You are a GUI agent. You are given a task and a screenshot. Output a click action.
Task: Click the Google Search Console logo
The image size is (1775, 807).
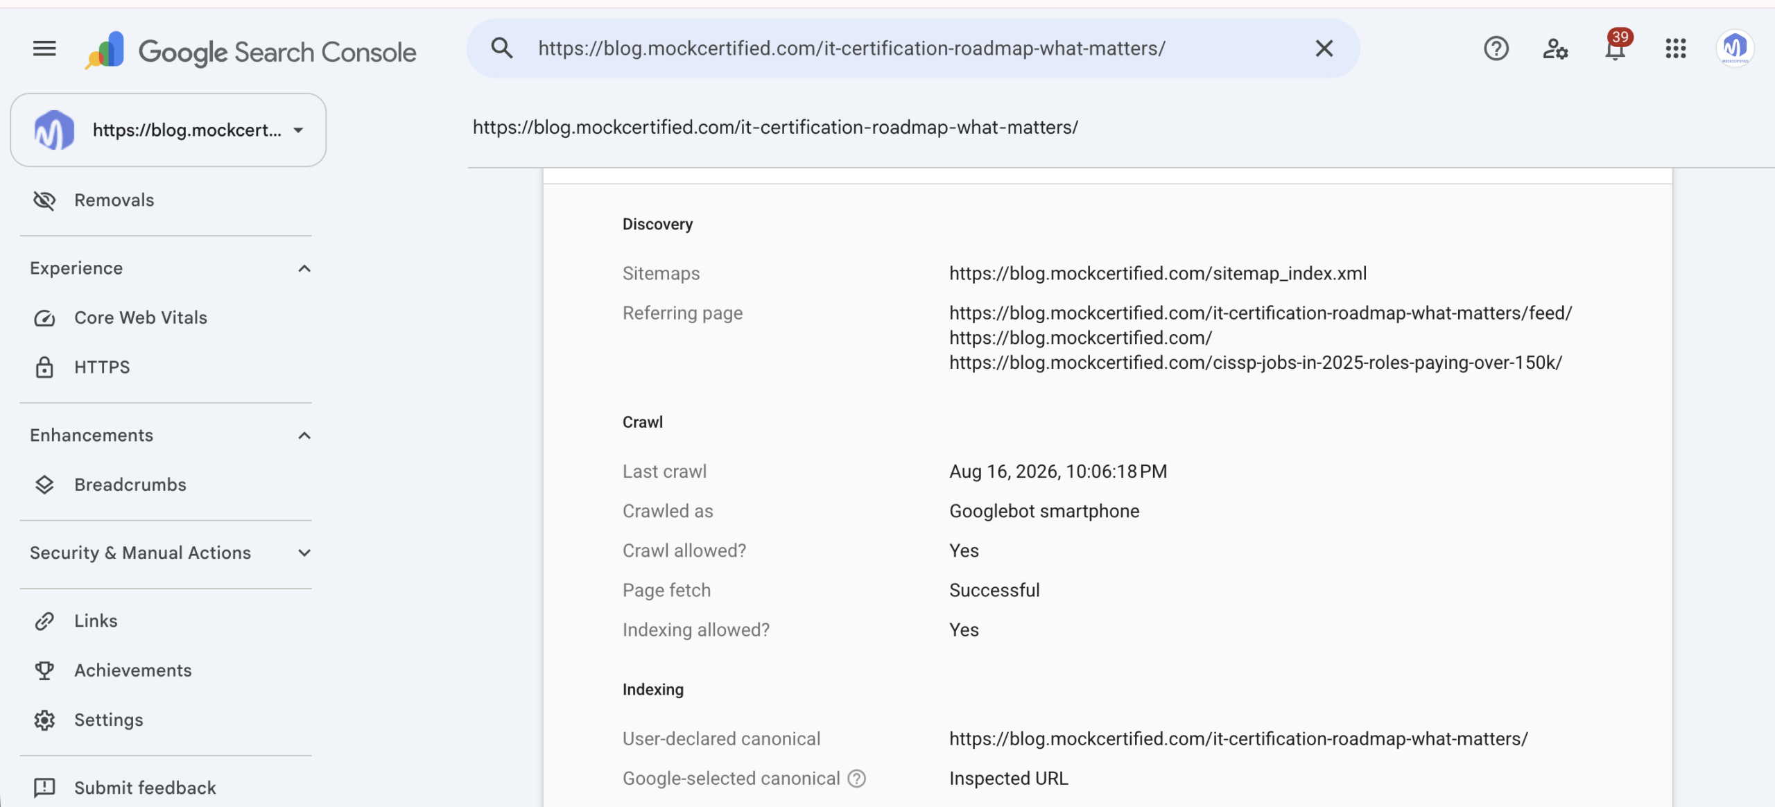coord(250,51)
